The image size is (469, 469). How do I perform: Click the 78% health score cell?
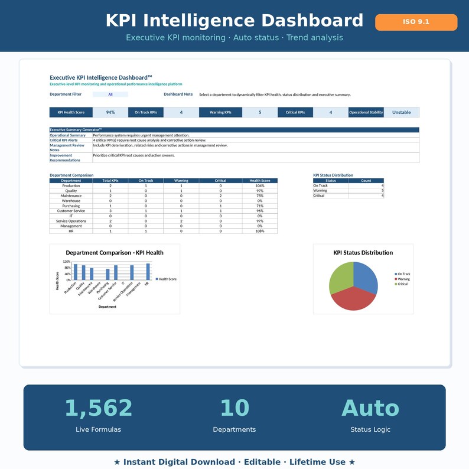[260, 196]
